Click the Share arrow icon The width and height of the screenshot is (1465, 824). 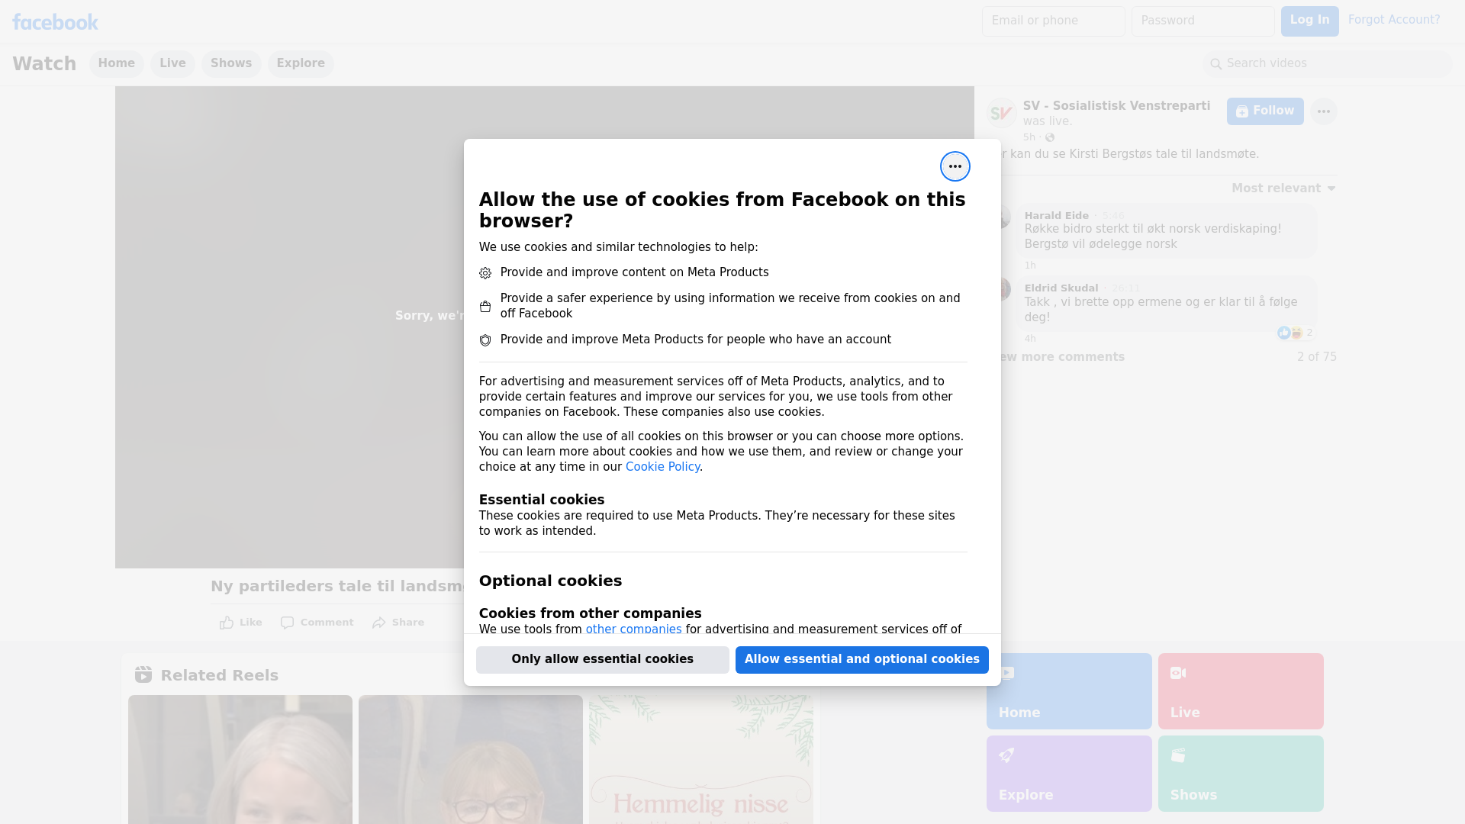tap(379, 623)
